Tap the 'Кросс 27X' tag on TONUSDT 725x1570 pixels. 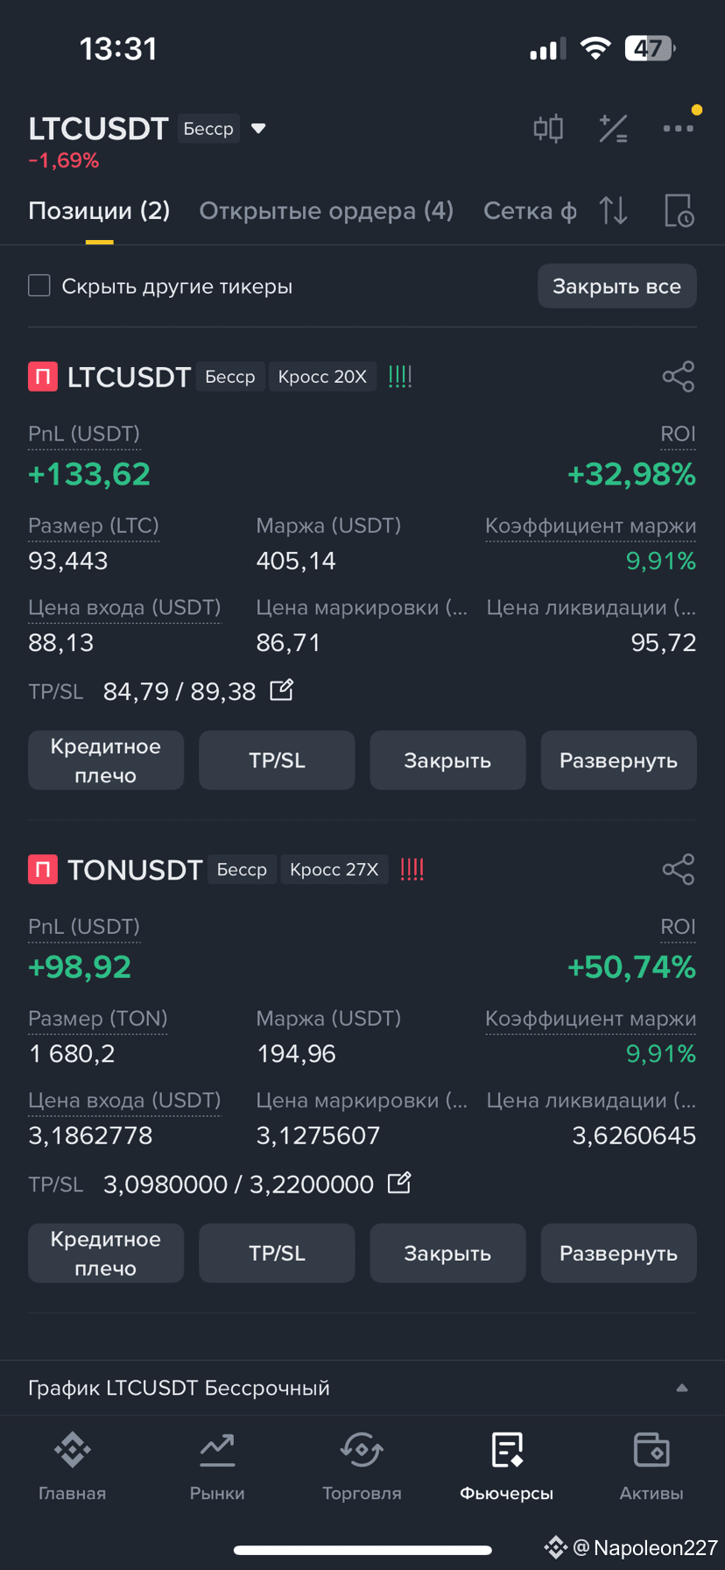[334, 869]
